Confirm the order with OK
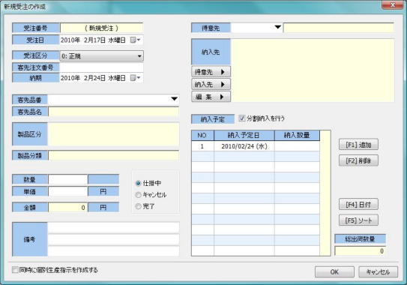The width and height of the screenshot is (407, 285). click(334, 271)
